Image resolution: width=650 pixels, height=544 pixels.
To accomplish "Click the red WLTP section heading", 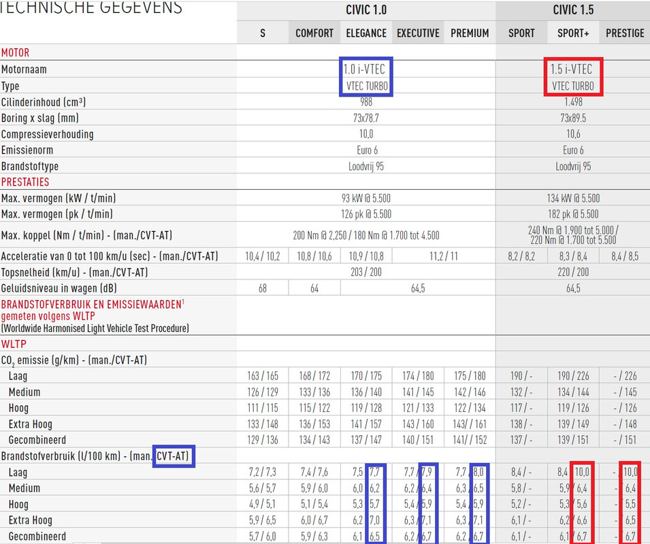I will coord(14,344).
